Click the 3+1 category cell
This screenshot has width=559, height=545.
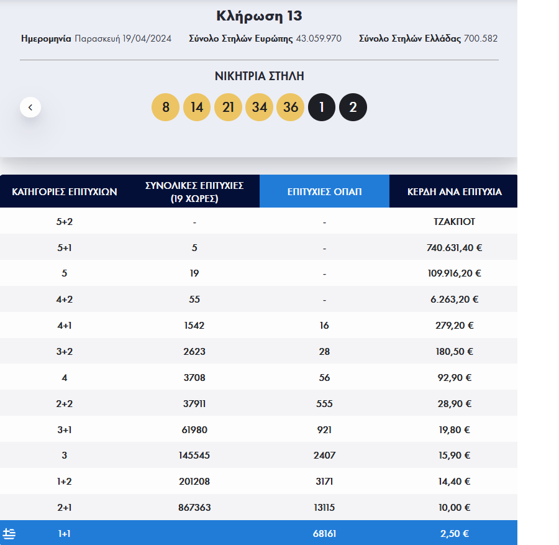pyautogui.click(x=65, y=430)
